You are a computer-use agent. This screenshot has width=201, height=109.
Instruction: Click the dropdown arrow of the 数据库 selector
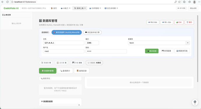[x=188, y=43]
